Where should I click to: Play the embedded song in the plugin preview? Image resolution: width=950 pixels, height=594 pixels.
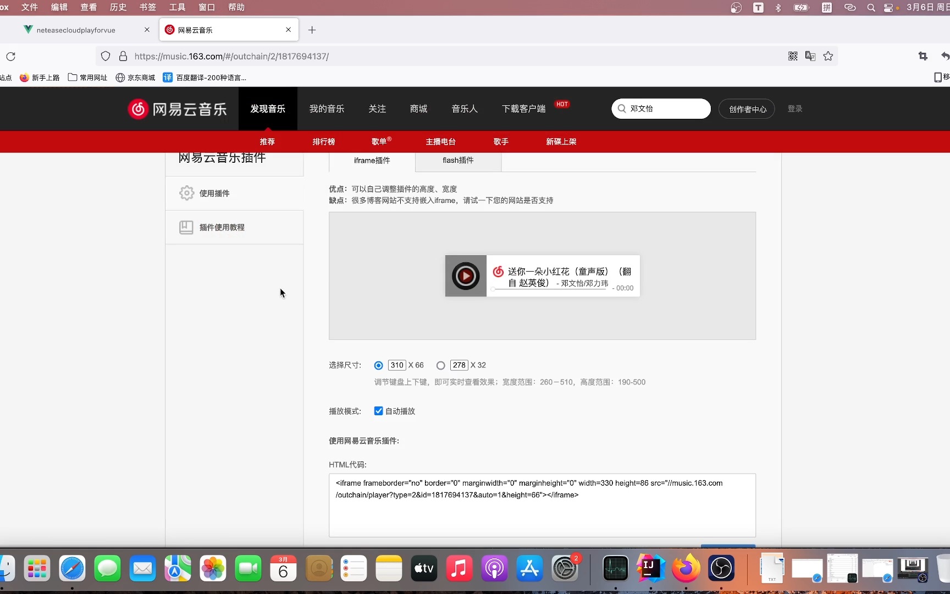[466, 276]
